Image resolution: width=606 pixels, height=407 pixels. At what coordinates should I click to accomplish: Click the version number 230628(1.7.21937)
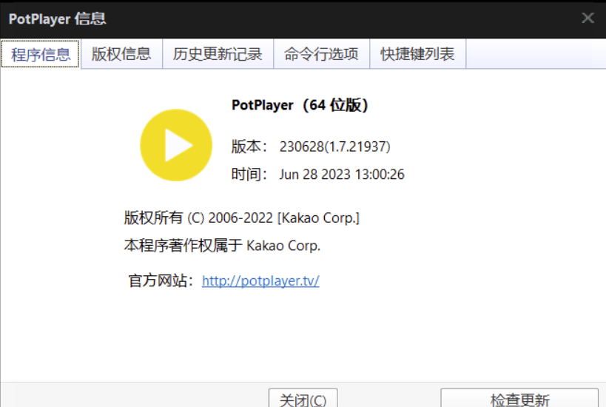334,147
